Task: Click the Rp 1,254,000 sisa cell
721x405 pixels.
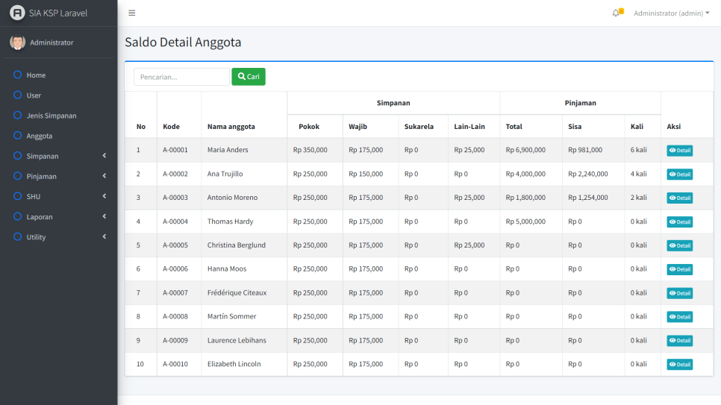Action: 587,198
